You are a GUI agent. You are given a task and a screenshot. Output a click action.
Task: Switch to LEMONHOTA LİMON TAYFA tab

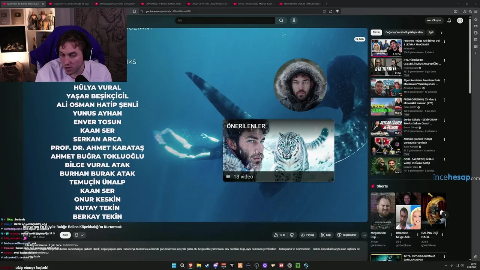point(300,3)
